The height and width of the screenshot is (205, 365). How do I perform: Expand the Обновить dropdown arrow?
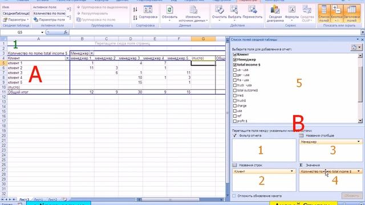point(169,20)
